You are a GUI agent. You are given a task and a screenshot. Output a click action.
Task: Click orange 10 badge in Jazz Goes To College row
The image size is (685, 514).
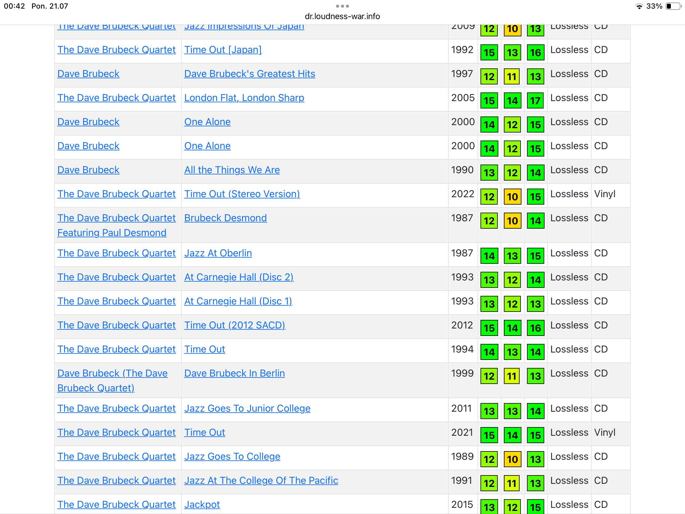click(512, 459)
